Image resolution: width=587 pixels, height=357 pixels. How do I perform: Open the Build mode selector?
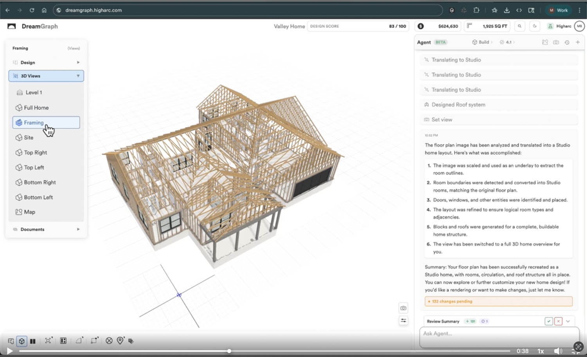pyautogui.click(x=483, y=42)
